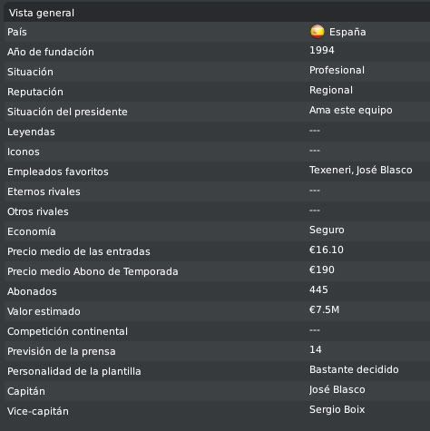
Task: Select the Regional reputation value
Action: 331,90
